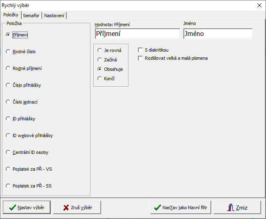Switch to the Semafor tab
The height and width of the screenshot is (219, 266).
pyautogui.click(x=31, y=15)
